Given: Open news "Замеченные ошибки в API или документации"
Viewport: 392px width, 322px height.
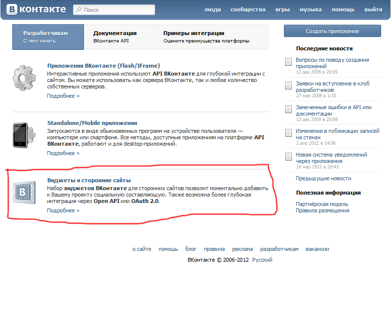Looking at the screenshot, I should click(x=334, y=111).
